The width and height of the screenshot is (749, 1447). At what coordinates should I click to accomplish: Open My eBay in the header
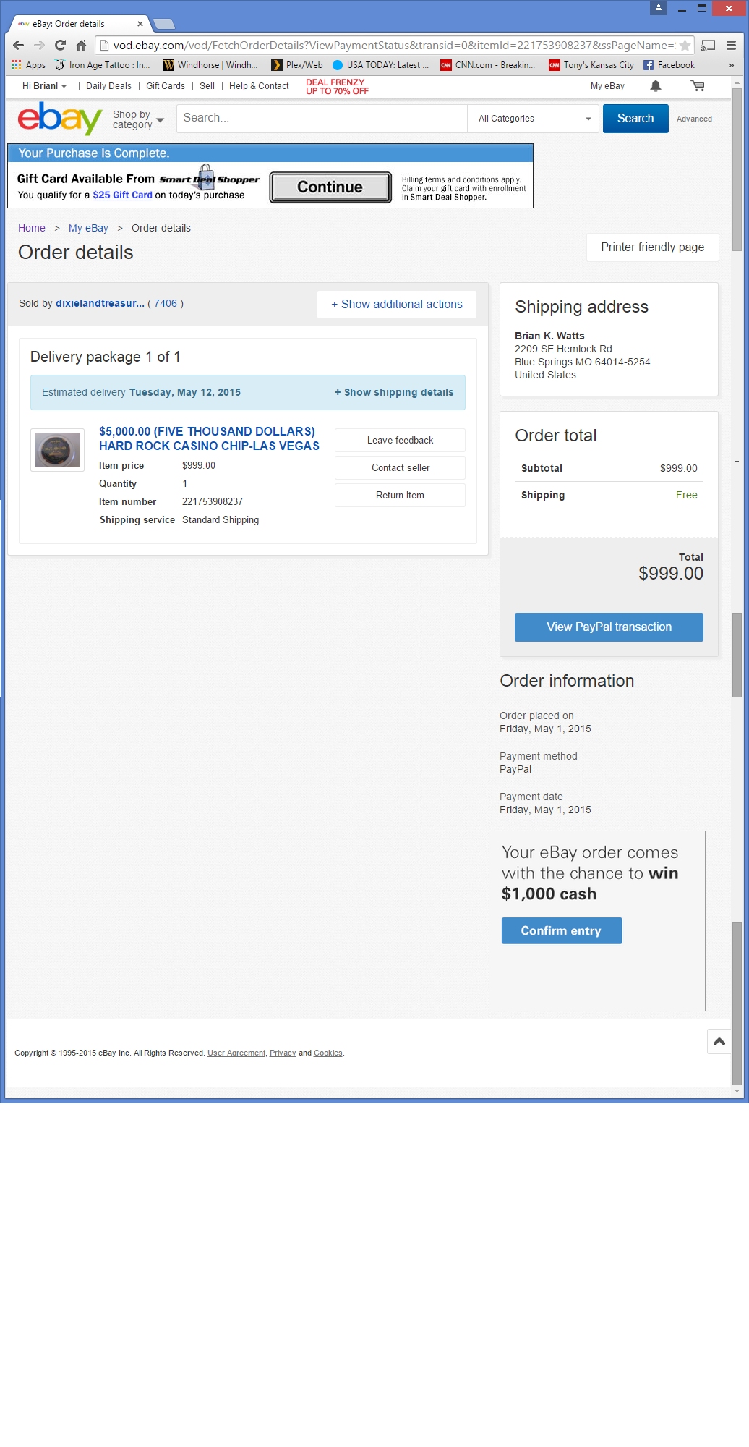pos(607,86)
